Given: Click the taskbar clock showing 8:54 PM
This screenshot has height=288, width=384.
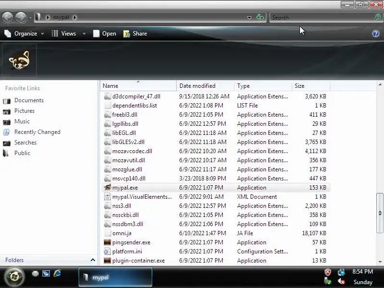Looking at the screenshot, I should (363, 272).
